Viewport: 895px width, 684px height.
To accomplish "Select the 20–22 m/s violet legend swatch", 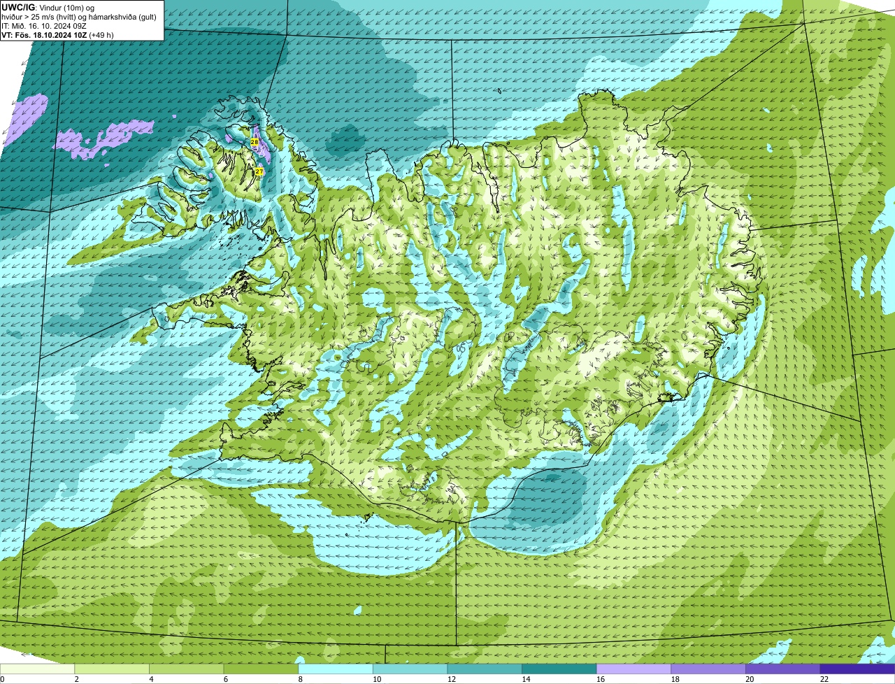I will click(783, 669).
